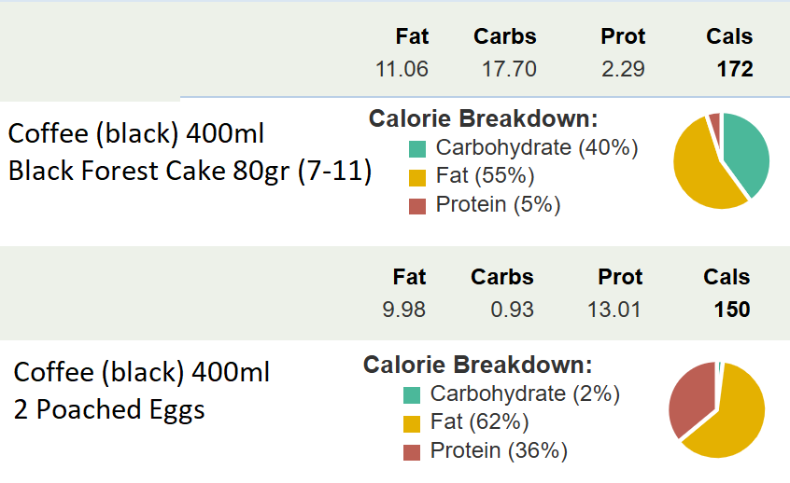Click the 0.93 carbs value
The width and height of the screenshot is (790, 483).
[513, 309]
